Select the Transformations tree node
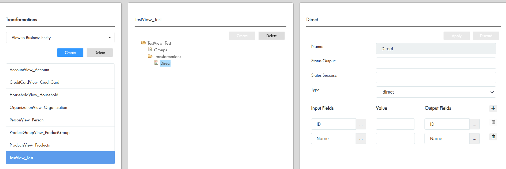This screenshot has width=506, height=169. point(167,56)
